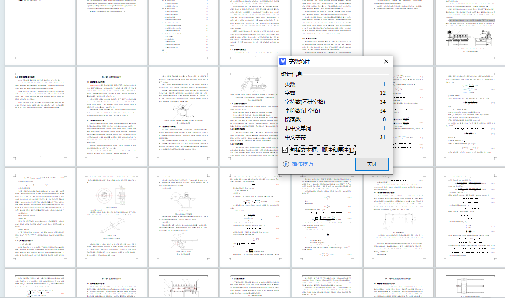Open the 操作技巧 link

302,164
